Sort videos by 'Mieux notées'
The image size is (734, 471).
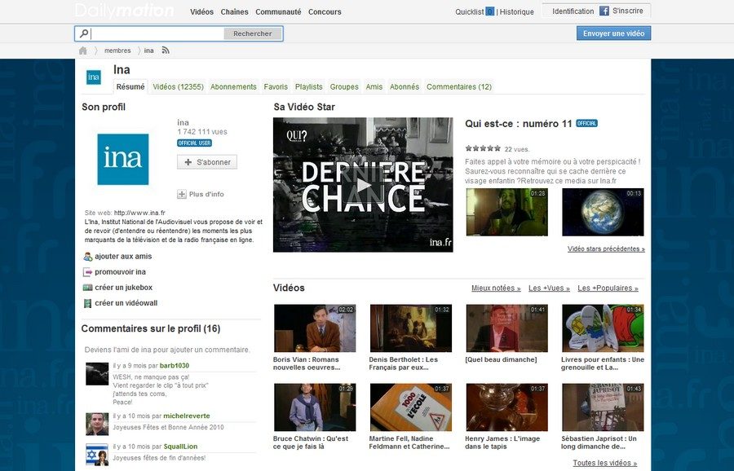click(496, 288)
